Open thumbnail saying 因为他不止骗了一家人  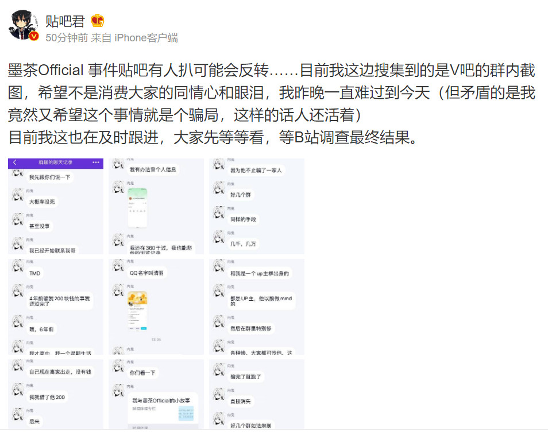pyautogui.click(x=257, y=206)
